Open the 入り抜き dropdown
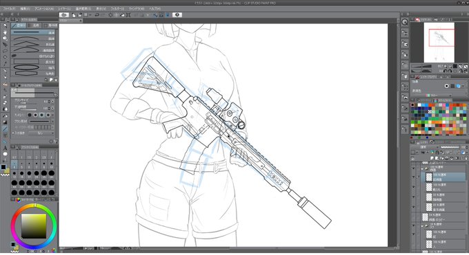The height and width of the screenshot is (255, 469). tap(41, 133)
